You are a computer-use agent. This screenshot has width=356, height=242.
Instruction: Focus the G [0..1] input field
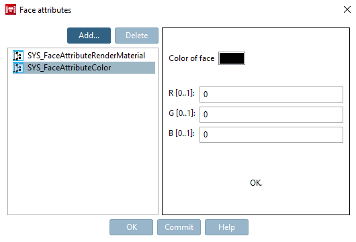271,115
